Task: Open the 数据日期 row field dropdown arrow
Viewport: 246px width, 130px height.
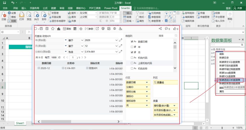Action: pyautogui.click(x=147, y=82)
